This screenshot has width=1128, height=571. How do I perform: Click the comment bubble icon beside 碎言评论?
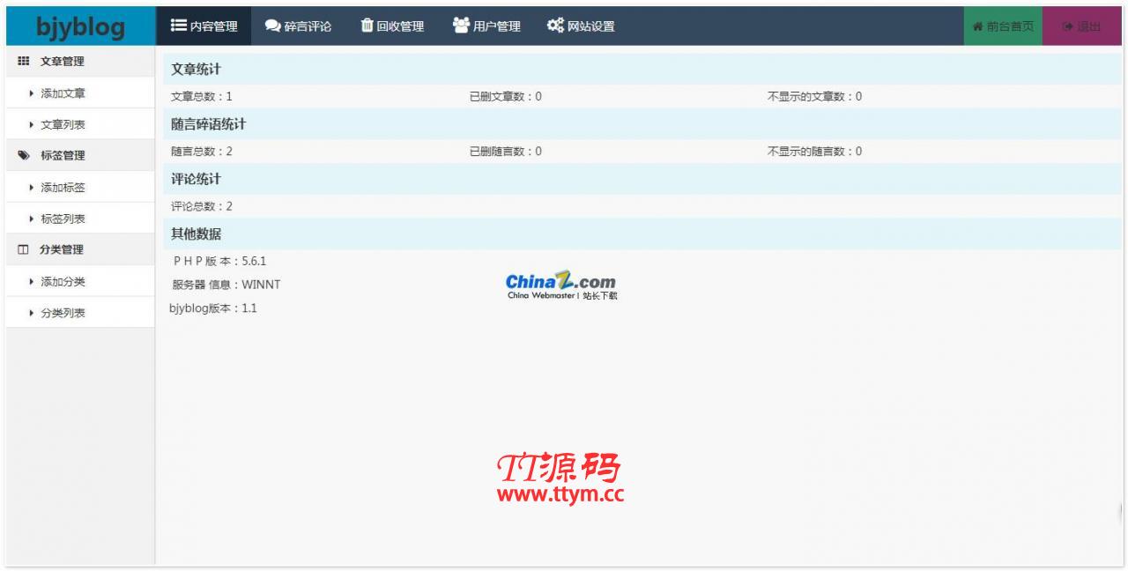click(x=273, y=26)
